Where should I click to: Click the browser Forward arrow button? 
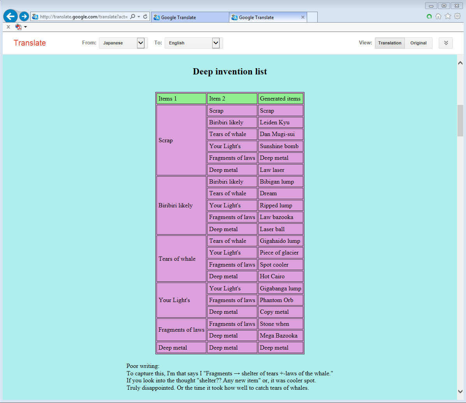coord(24,16)
